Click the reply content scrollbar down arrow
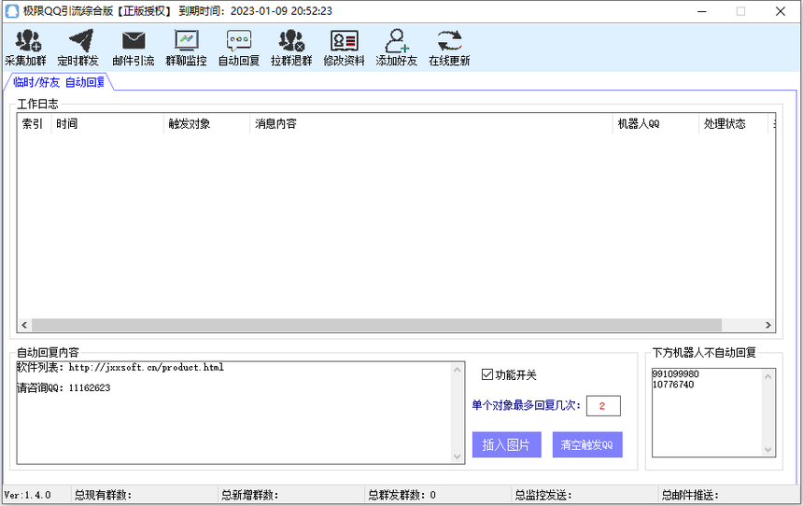The width and height of the screenshot is (803, 506). click(x=458, y=457)
